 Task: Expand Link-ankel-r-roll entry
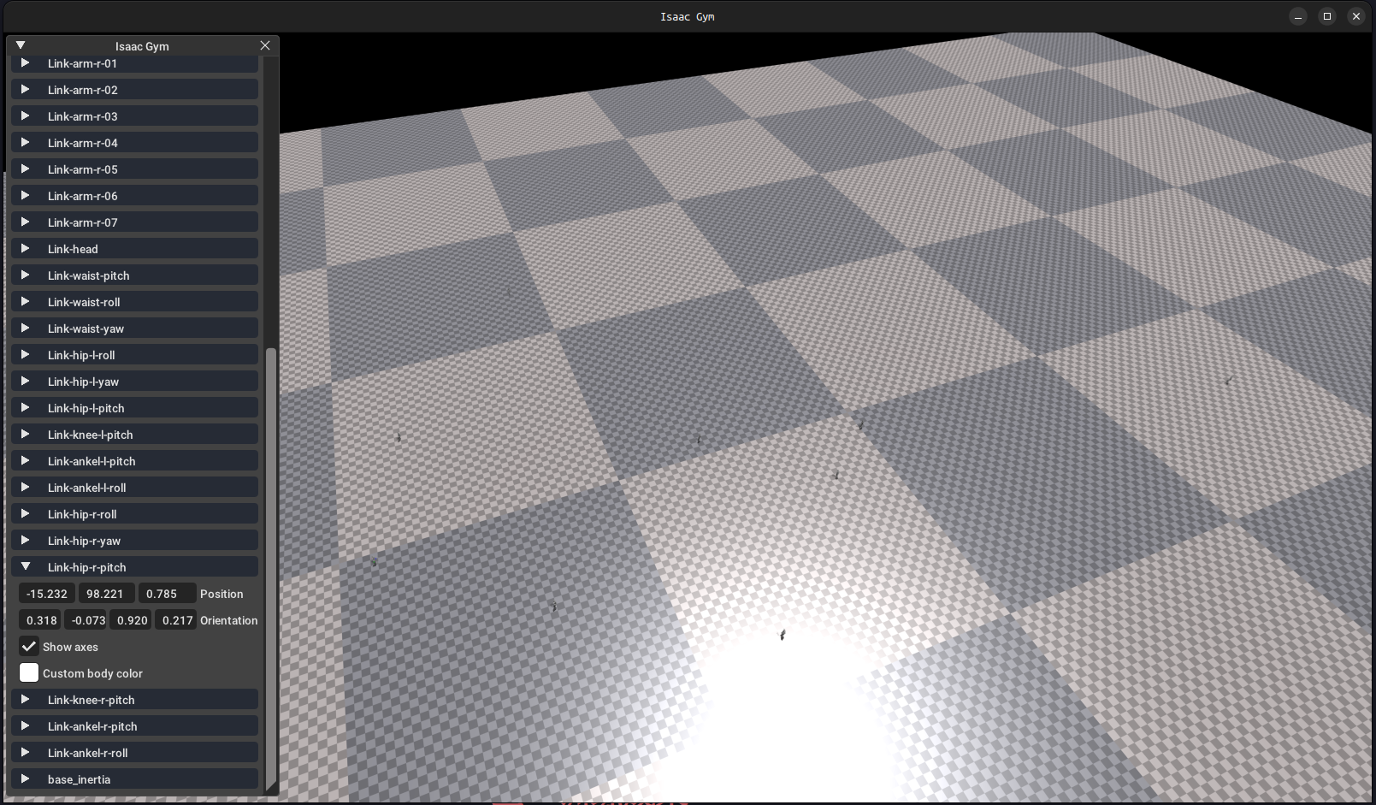point(134,753)
